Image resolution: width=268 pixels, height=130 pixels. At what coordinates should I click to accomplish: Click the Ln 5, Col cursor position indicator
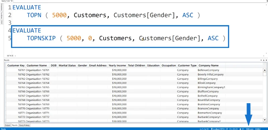pos(204,129)
